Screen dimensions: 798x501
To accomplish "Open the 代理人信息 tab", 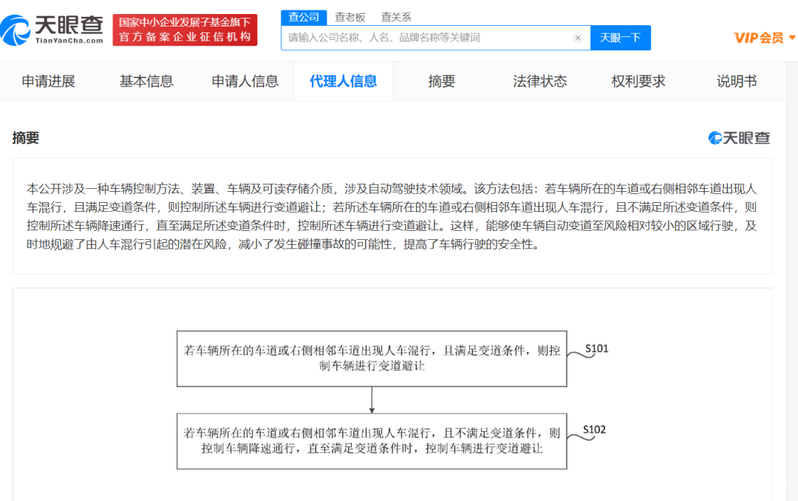I will pos(343,81).
